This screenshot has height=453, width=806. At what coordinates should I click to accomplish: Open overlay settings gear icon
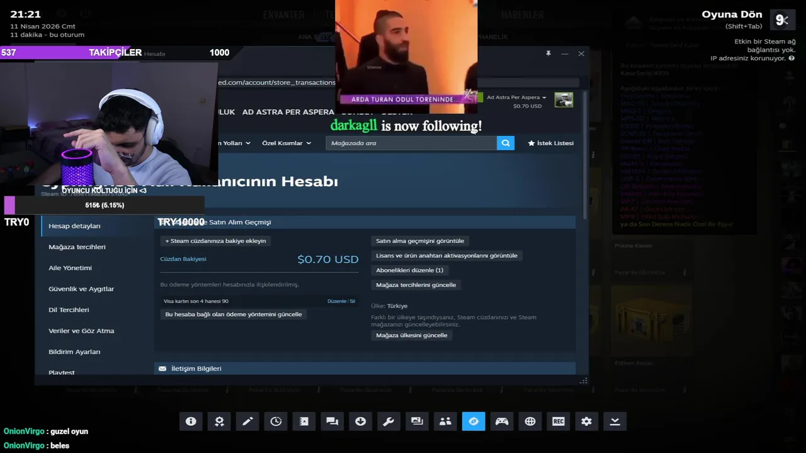point(587,422)
